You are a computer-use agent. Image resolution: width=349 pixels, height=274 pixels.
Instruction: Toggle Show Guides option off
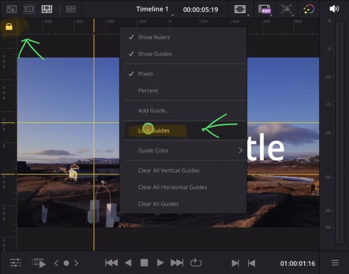tap(155, 54)
